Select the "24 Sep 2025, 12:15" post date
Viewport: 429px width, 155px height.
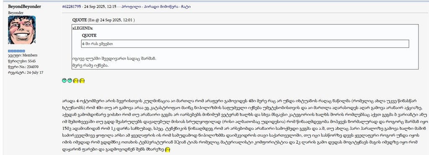click(100, 7)
